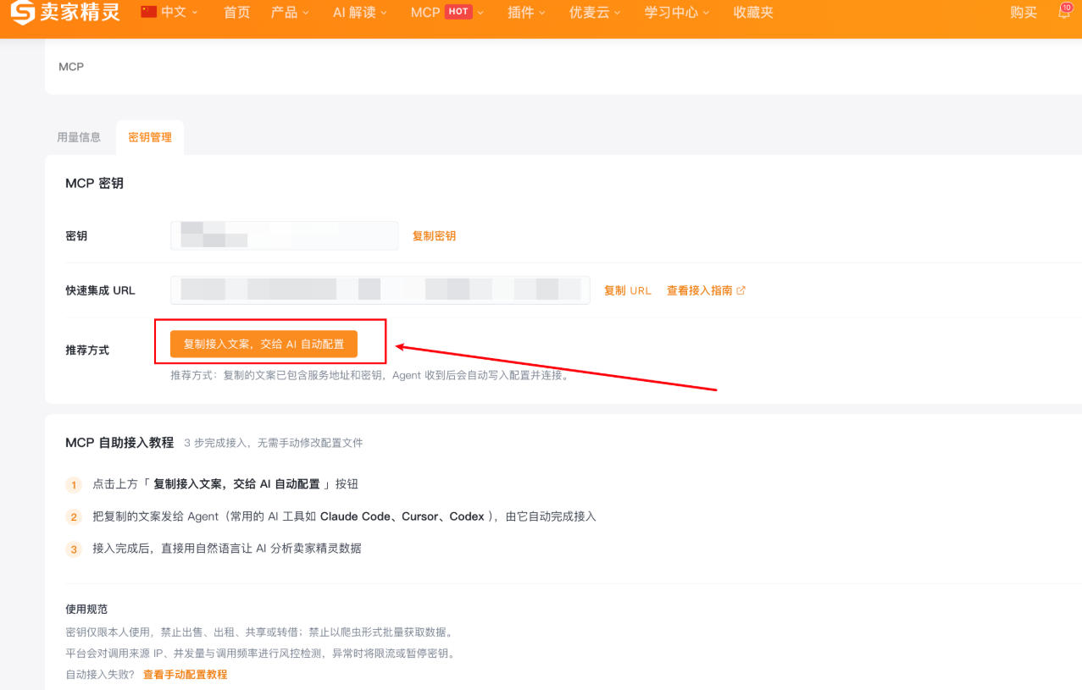The height and width of the screenshot is (690, 1082).
Task: Click the 复制 URL link
Action: [x=628, y=290]
